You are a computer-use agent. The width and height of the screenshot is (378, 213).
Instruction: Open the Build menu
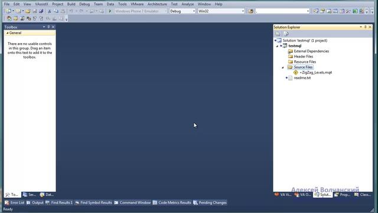tap(71, 4)
